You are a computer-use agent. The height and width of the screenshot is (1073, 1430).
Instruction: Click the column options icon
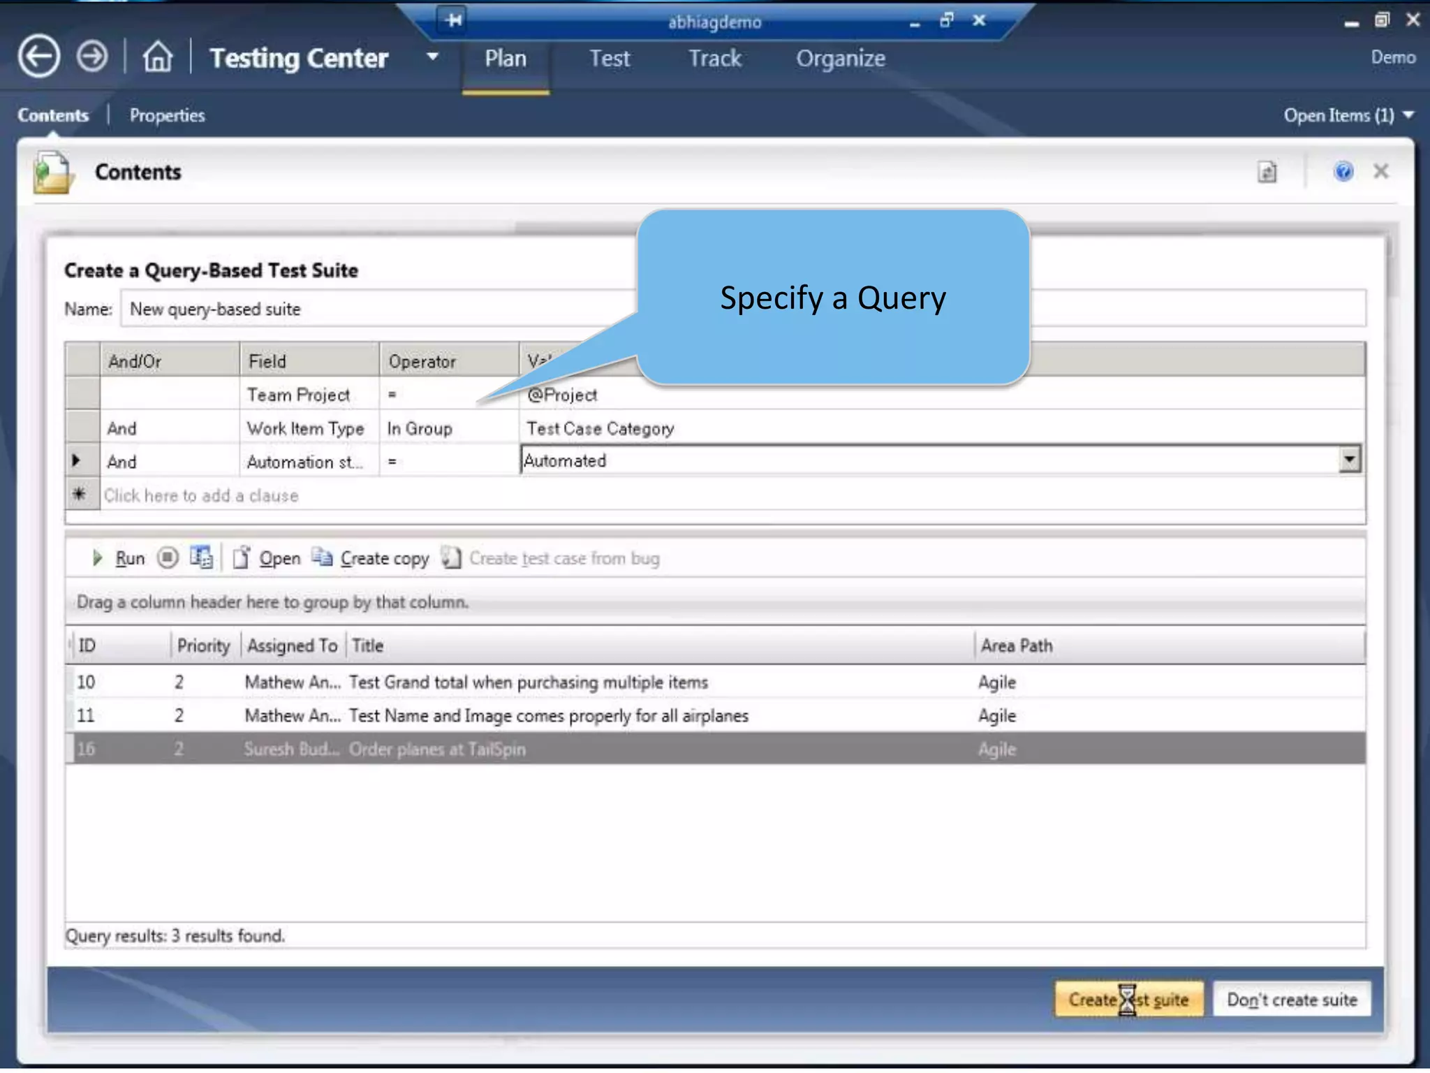[202, 557]
